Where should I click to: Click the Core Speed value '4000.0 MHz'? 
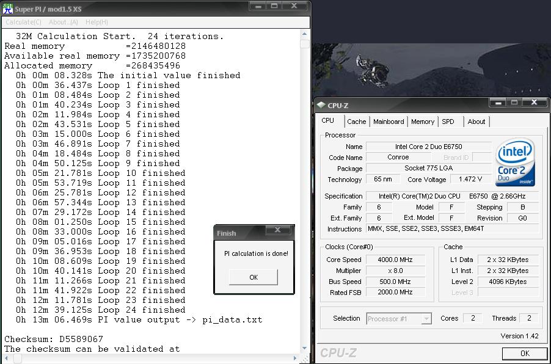click(x=395, y=260)
